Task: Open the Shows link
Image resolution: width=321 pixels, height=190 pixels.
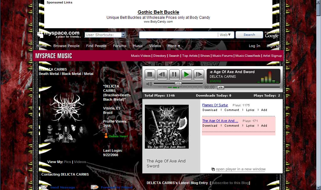Action: [205, 56]
